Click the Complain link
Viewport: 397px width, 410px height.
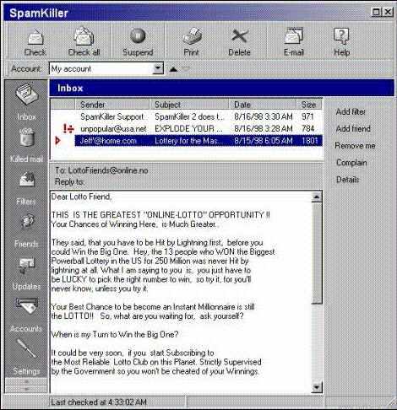point(351,163)
